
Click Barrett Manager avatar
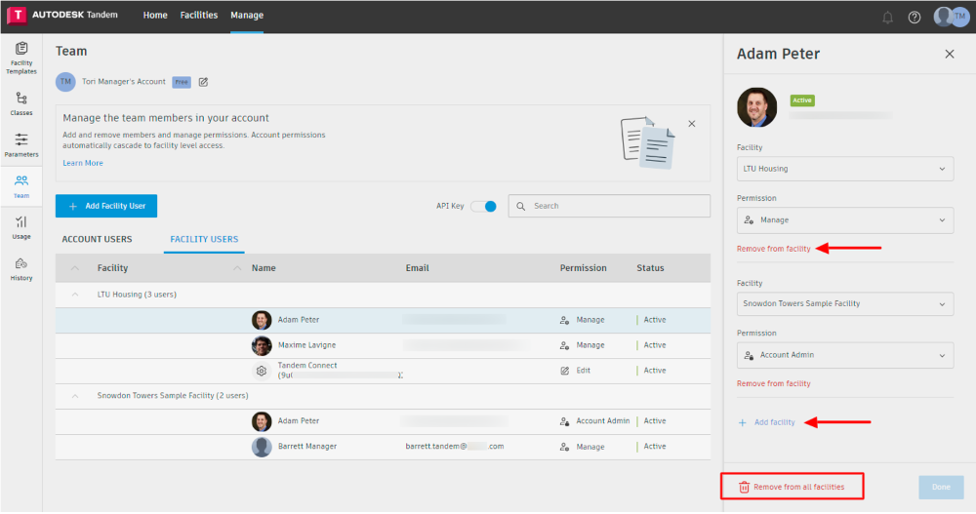(262, 447)
